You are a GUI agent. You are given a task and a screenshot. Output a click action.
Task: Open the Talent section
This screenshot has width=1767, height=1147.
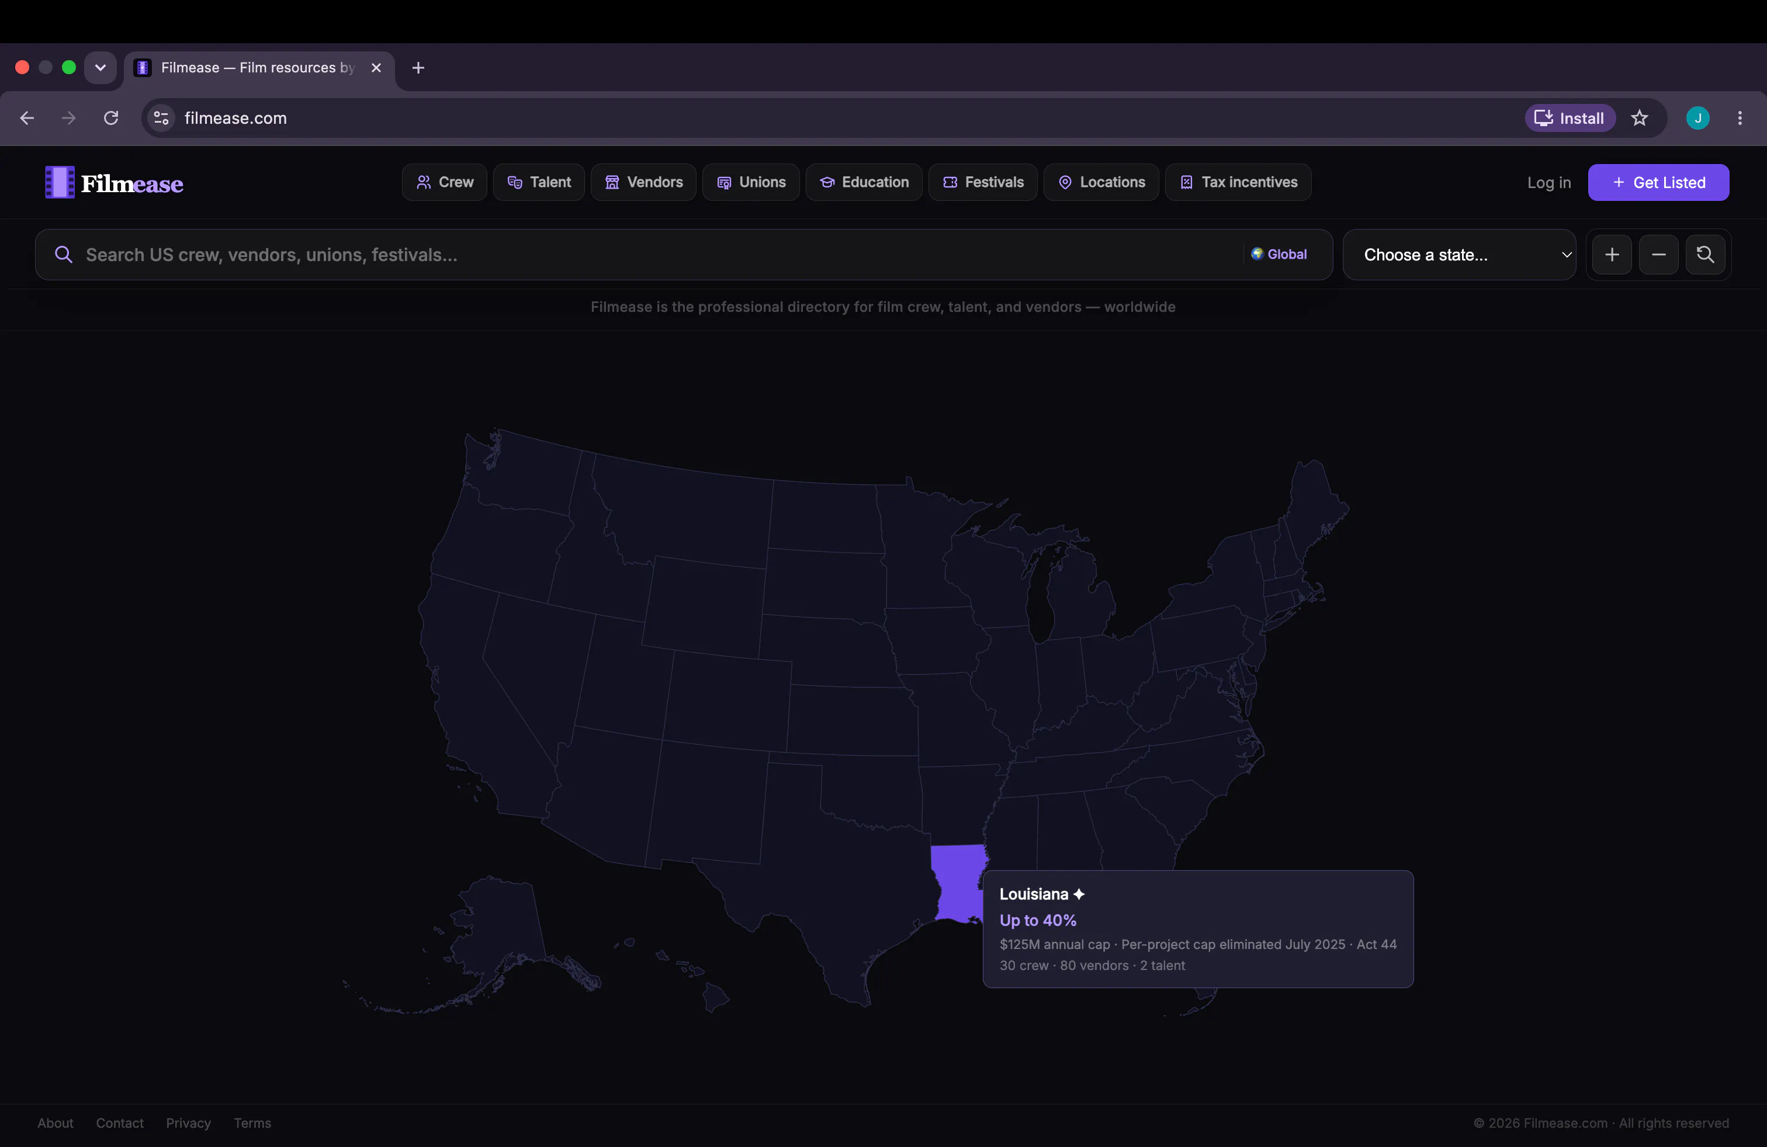(x=538, y=183)
